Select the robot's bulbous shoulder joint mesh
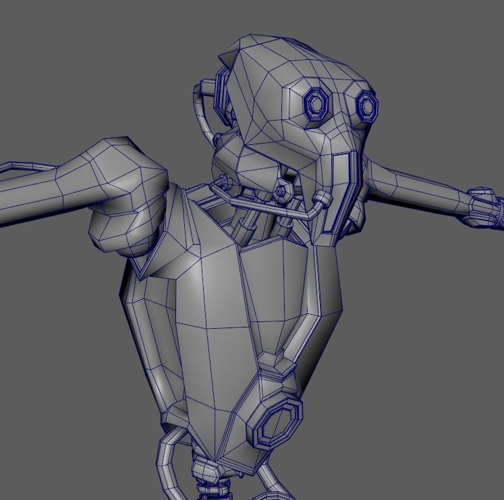 click(x=129, y=196)
